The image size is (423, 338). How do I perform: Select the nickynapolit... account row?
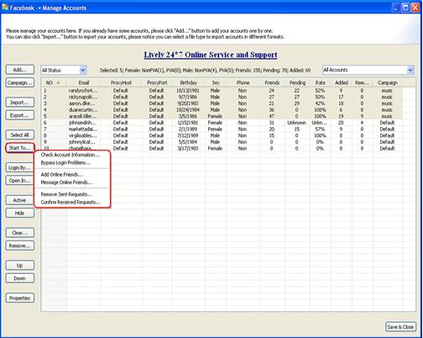click(x=222, y=97)
